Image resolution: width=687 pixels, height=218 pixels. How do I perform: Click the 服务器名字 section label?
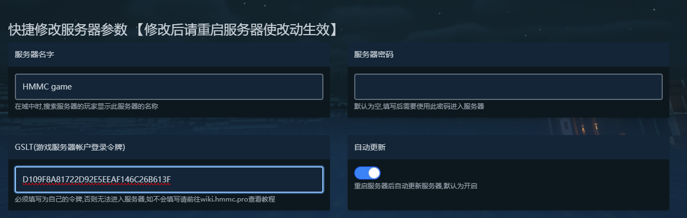point(34,55)
